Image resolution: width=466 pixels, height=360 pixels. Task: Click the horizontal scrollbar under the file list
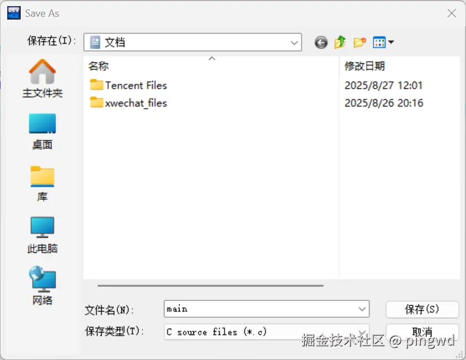(210, 286)
